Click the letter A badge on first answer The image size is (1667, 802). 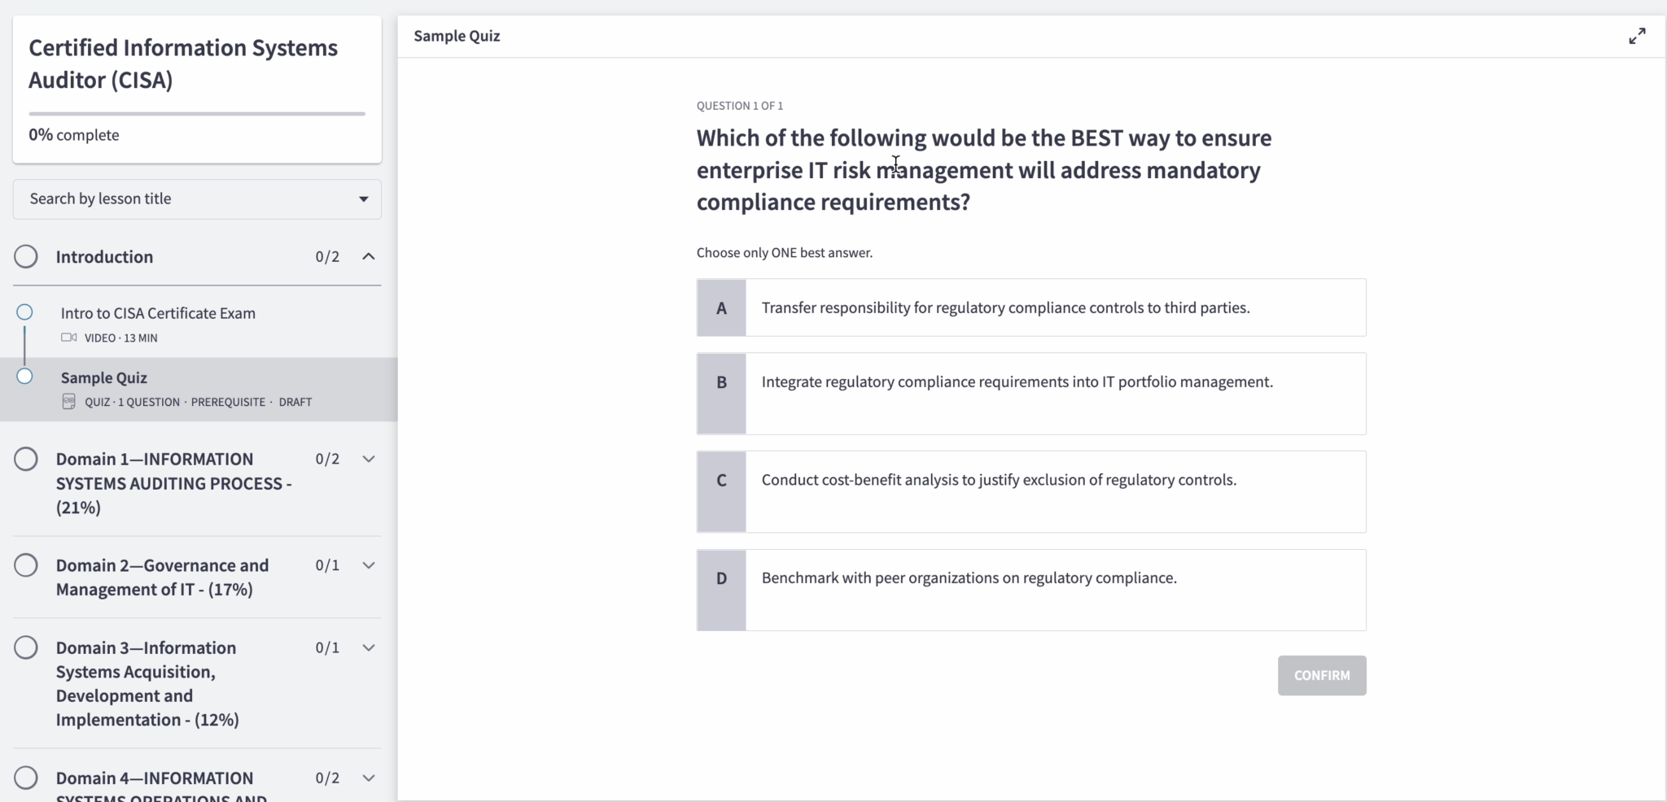coord(720,307)
